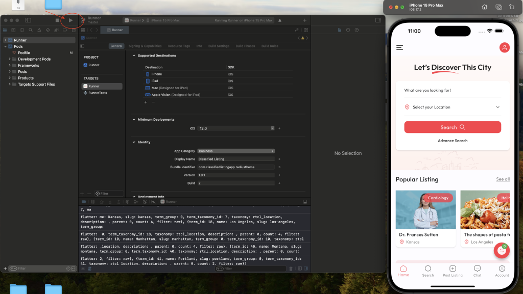The height and width of the screenshot is (294, 523).
Task: Go forward in Xcode editor history
Action: (x=97, y=30)
